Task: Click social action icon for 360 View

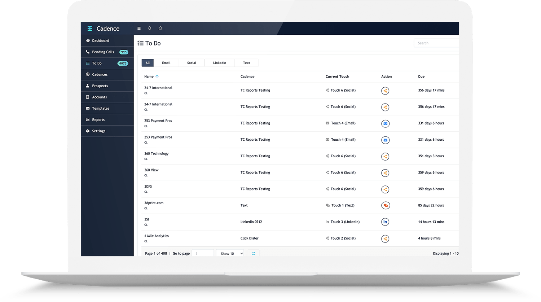Action: 385,173
